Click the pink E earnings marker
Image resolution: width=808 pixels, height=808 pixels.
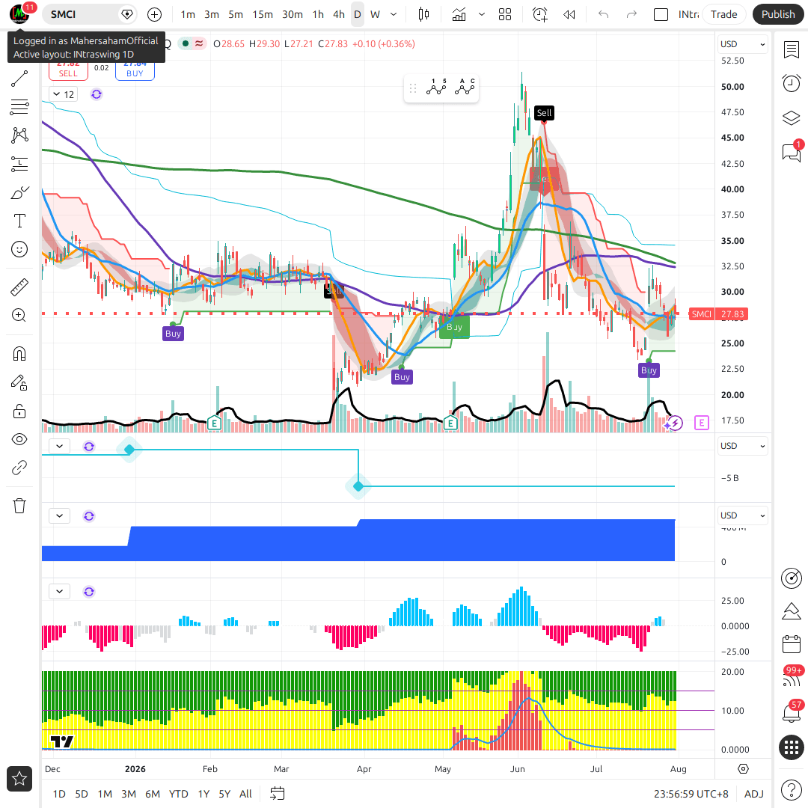coord(701,423)
